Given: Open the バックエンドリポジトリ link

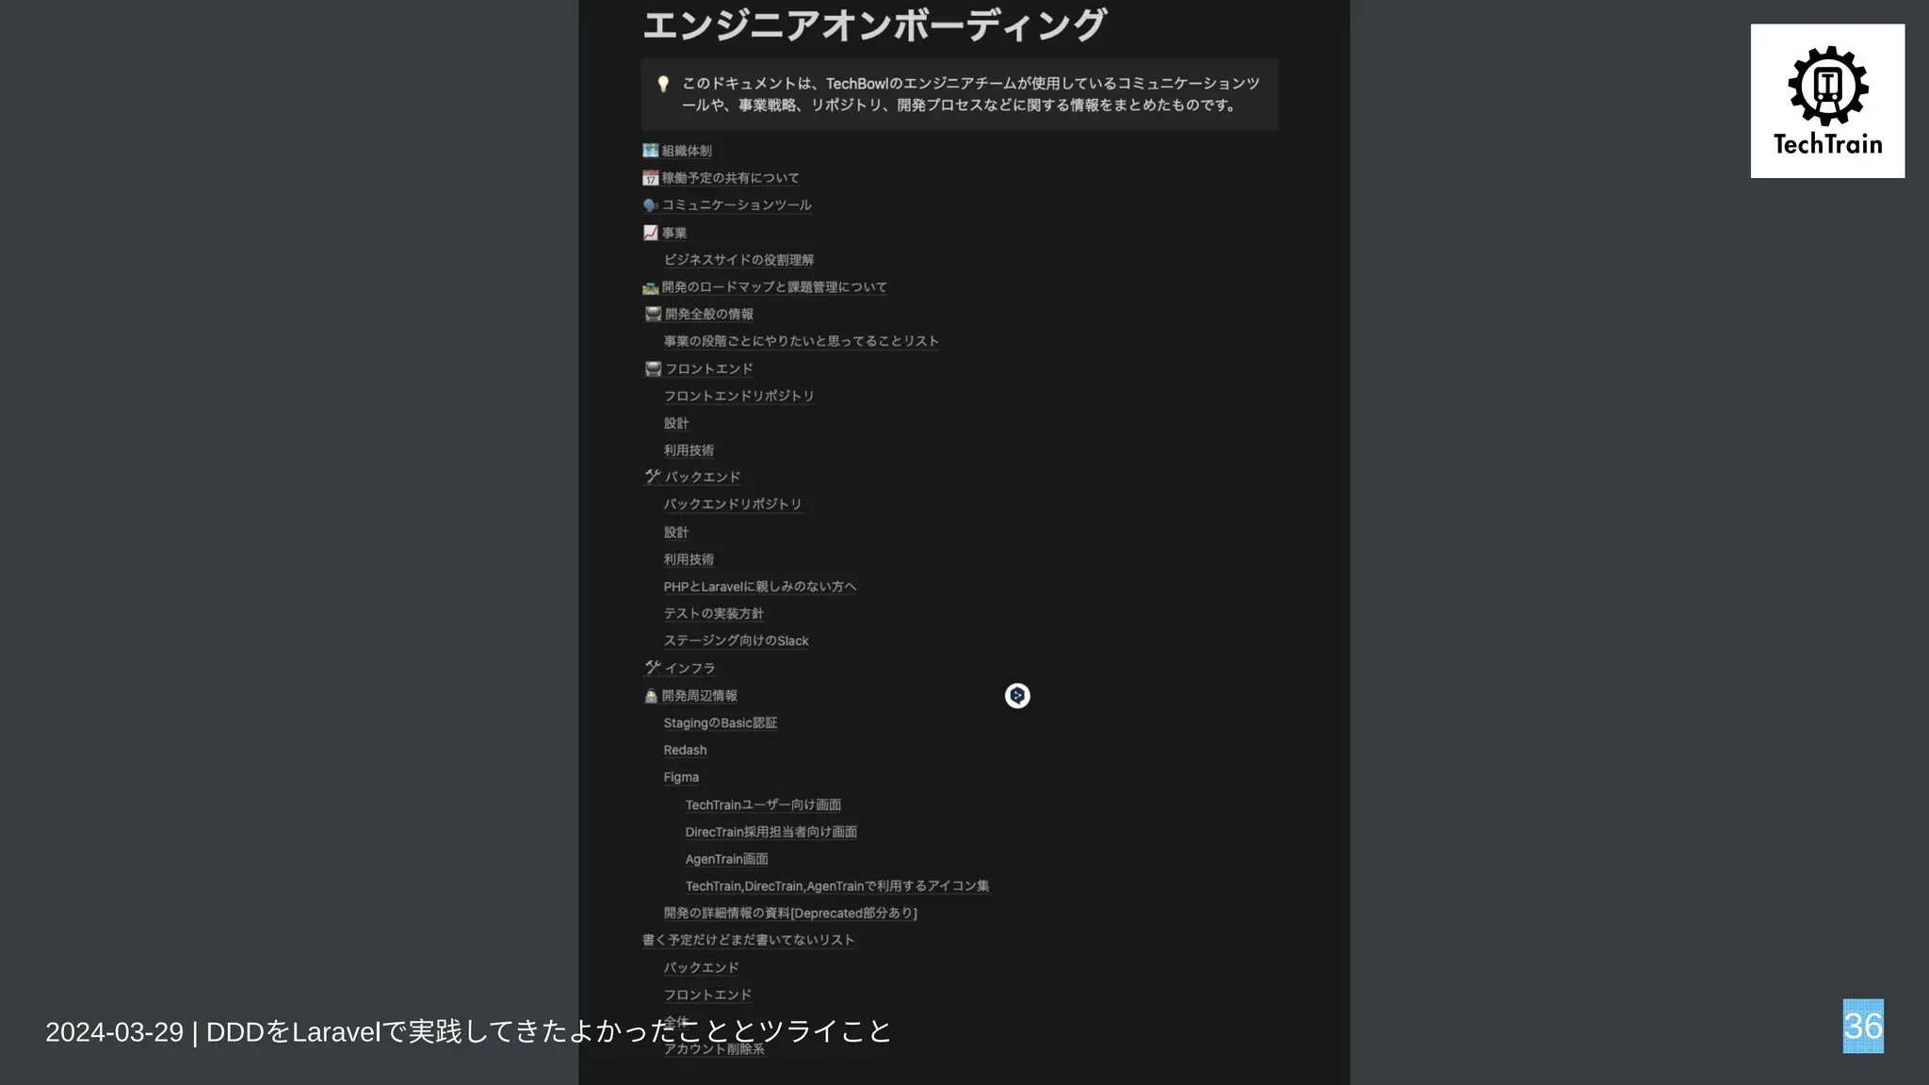Looking at the screenshot, I should point(732,505).
